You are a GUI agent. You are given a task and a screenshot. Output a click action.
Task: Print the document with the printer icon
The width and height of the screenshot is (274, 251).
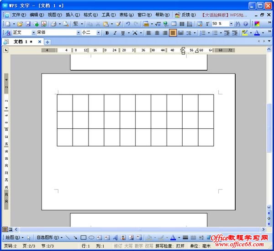[x=54, y=24]
